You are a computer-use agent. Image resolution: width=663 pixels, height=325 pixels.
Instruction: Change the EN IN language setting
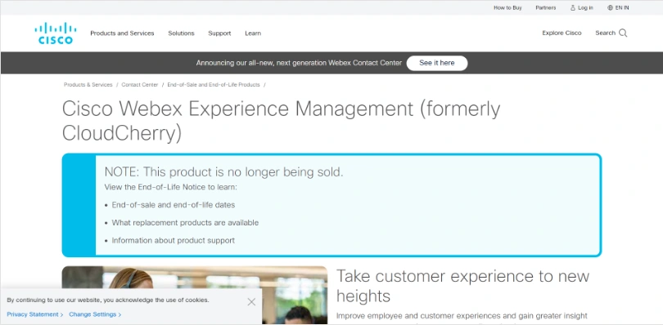click(x=622, y=7)
